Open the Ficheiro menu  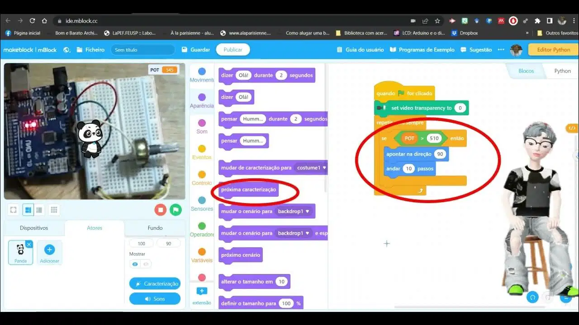tap(90, 50)
